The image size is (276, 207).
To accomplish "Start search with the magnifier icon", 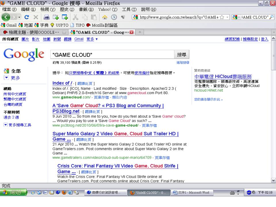I will pyautogui.click(x=272, y=17).
